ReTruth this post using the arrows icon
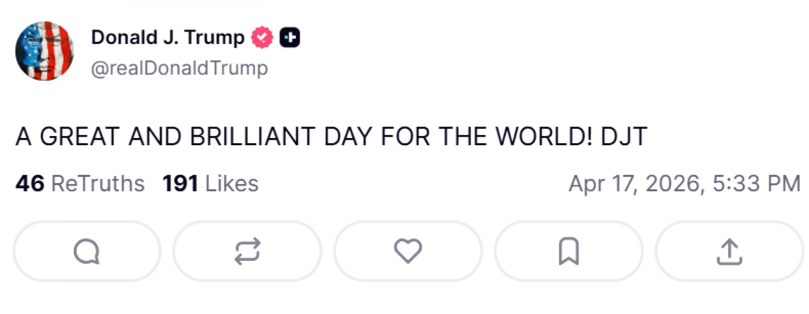 247,251
